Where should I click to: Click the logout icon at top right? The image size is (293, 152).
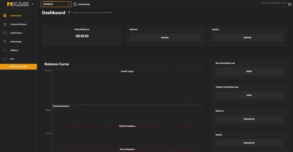290,4
